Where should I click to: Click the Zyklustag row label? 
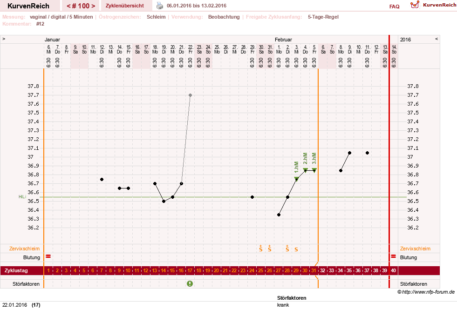coord(16,270)
